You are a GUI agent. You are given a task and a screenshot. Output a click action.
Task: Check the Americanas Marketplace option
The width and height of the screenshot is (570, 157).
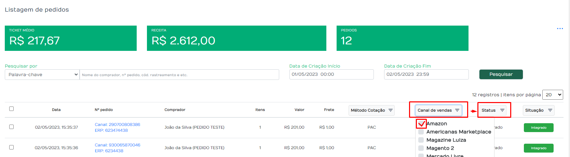[x=421, y=132]
